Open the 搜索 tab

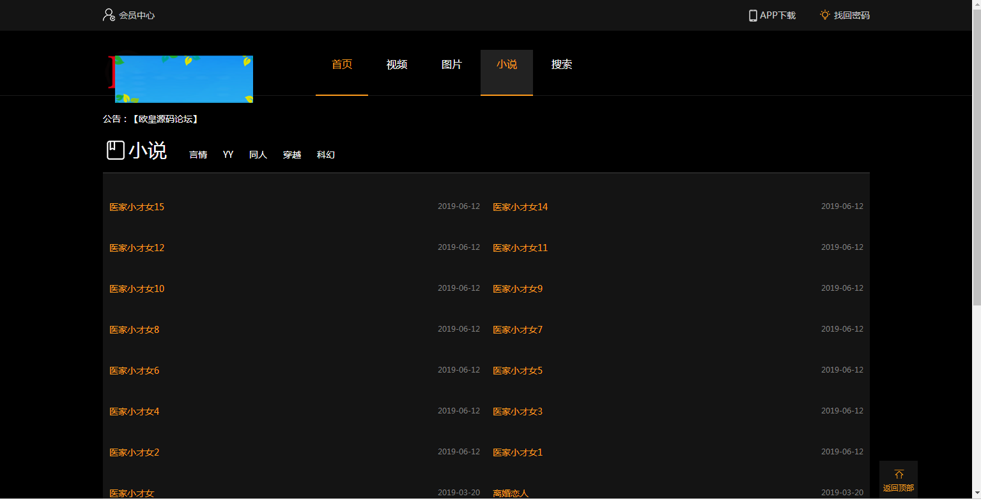pyautogui.click(x=561, y=64)
